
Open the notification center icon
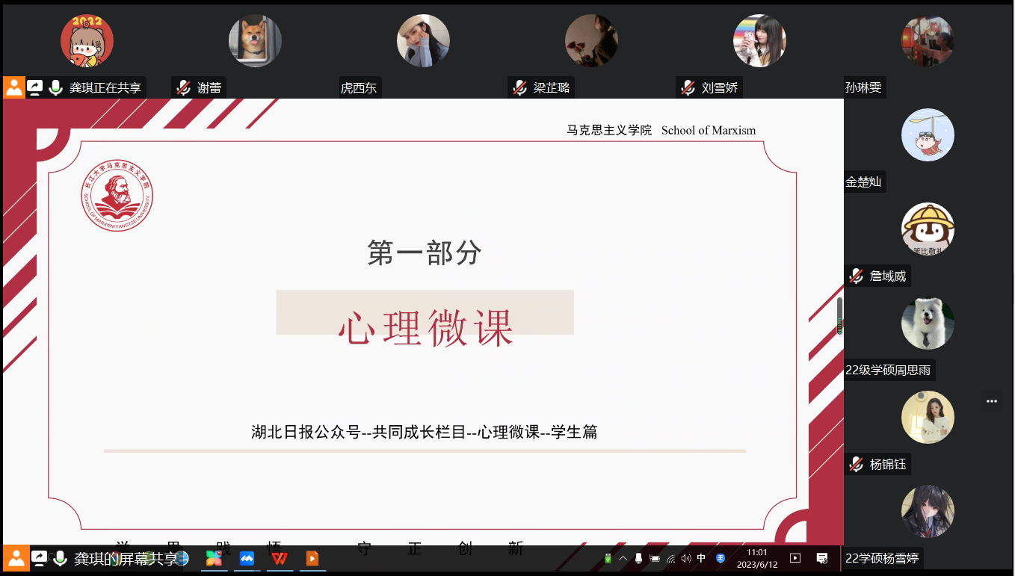coord(822,558)
